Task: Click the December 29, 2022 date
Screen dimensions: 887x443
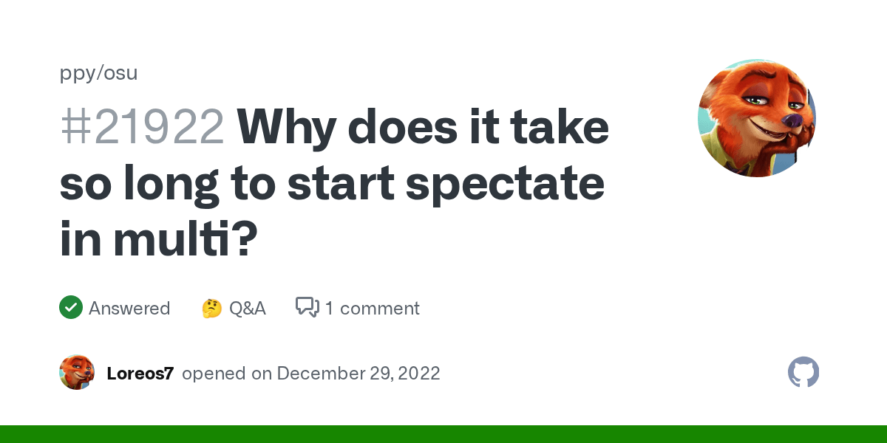Action: coord(358,374)
